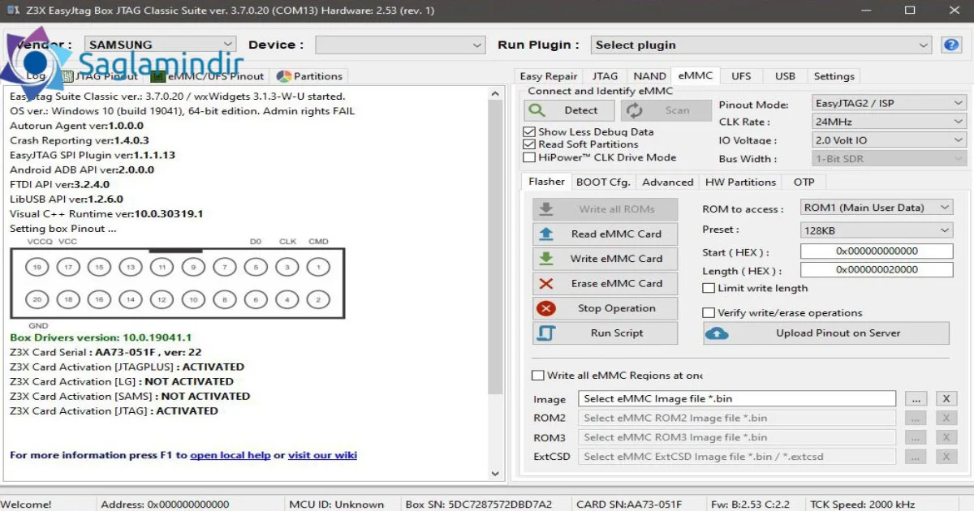This screenshot has width=974, height=511.
Task: Click the Length (HEX) field
Action: click(877, 270)
